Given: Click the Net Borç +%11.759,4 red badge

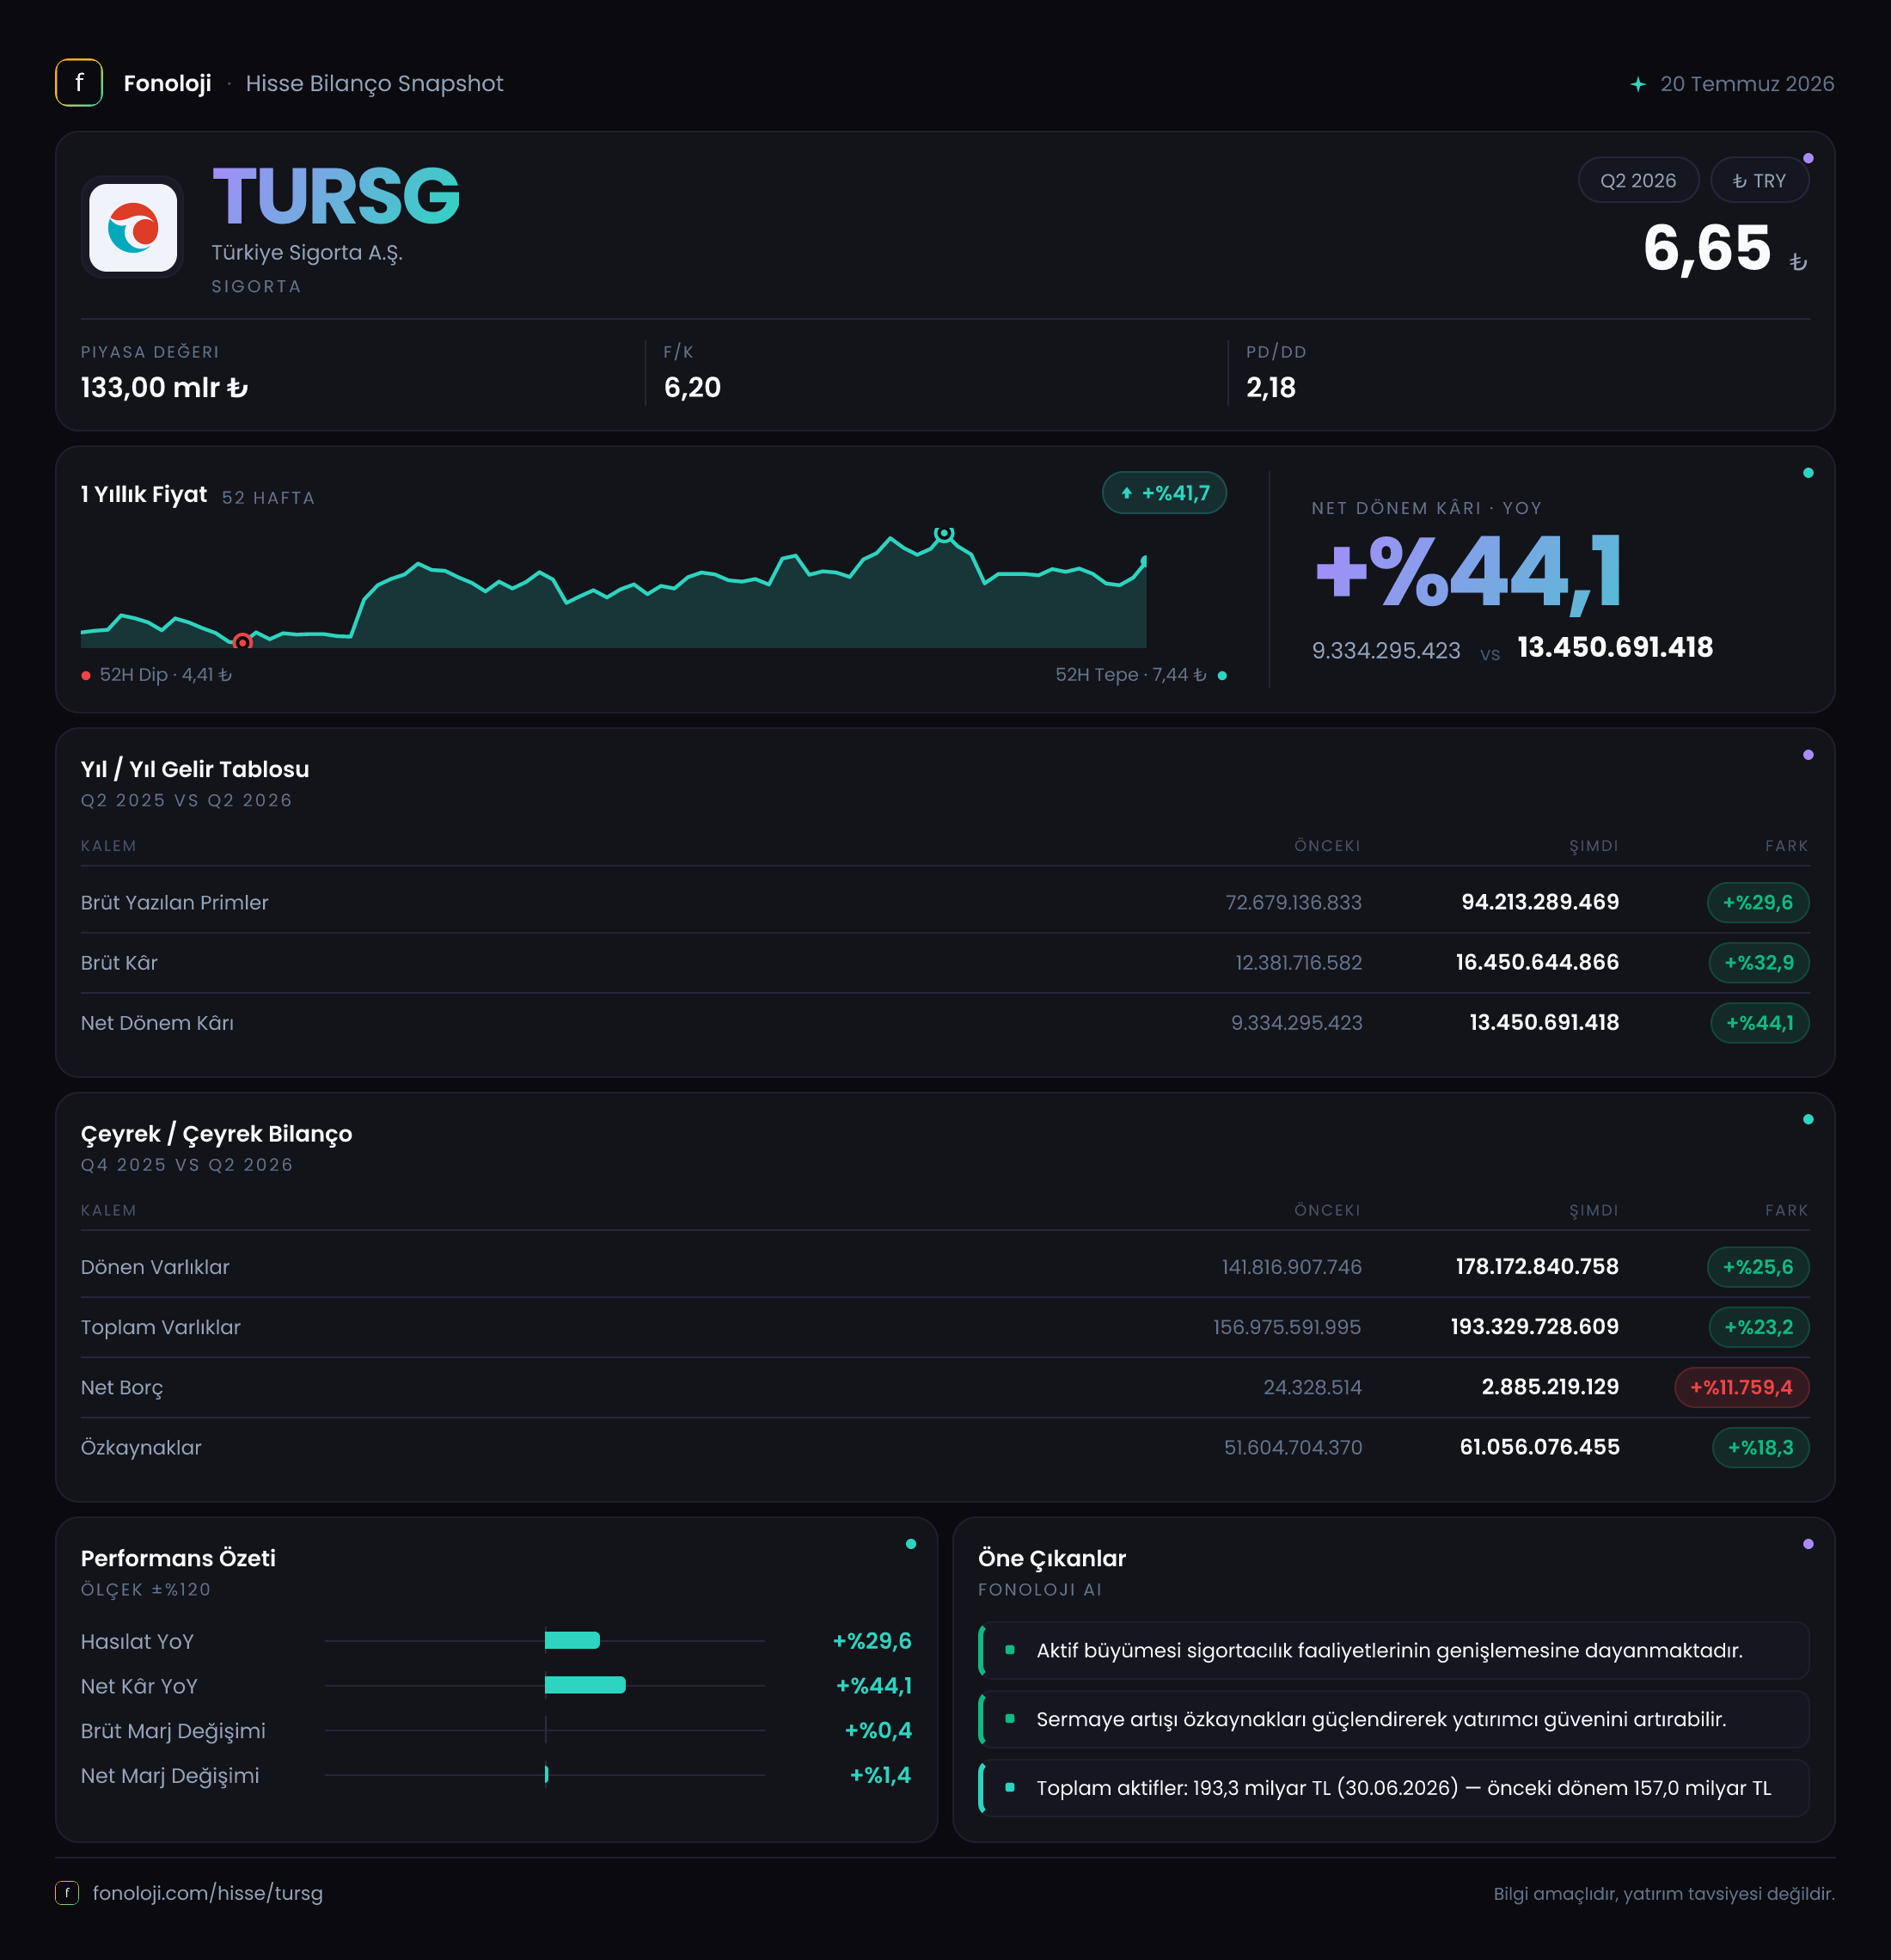Looking at the screenshot, I should pyautogui.click(x=1741, y=1387).
